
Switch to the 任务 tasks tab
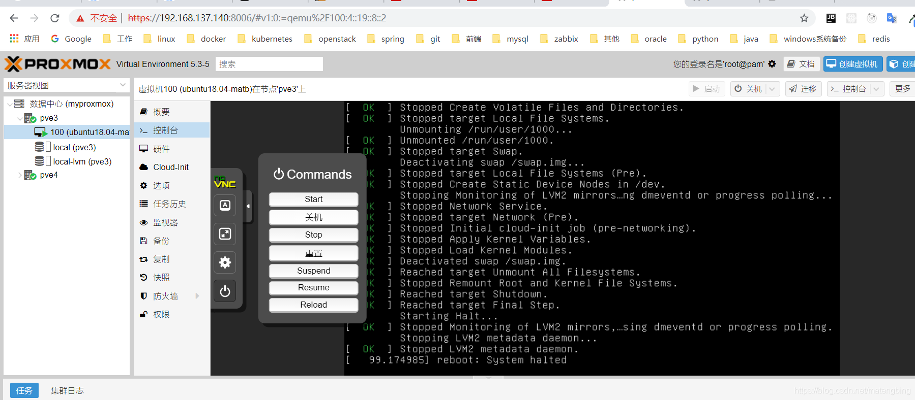click(24, 390)
